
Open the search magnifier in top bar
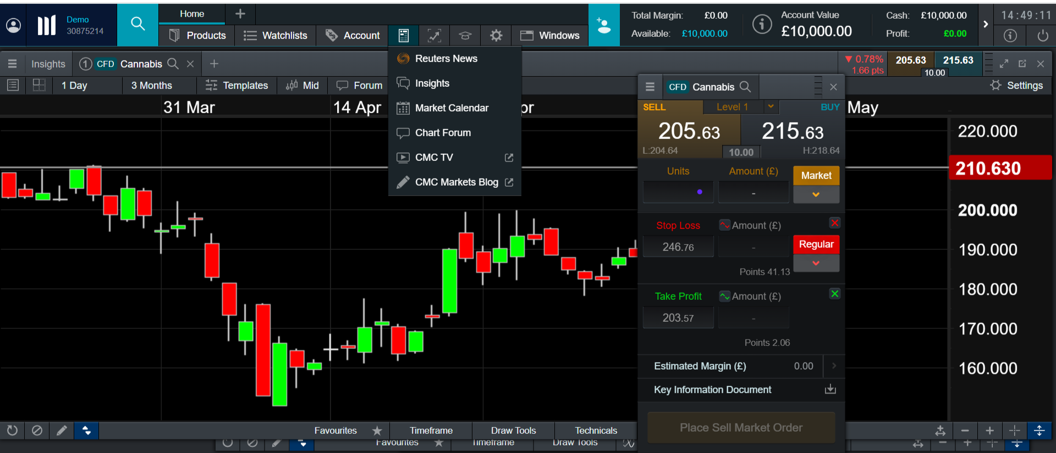pos(137,24)
